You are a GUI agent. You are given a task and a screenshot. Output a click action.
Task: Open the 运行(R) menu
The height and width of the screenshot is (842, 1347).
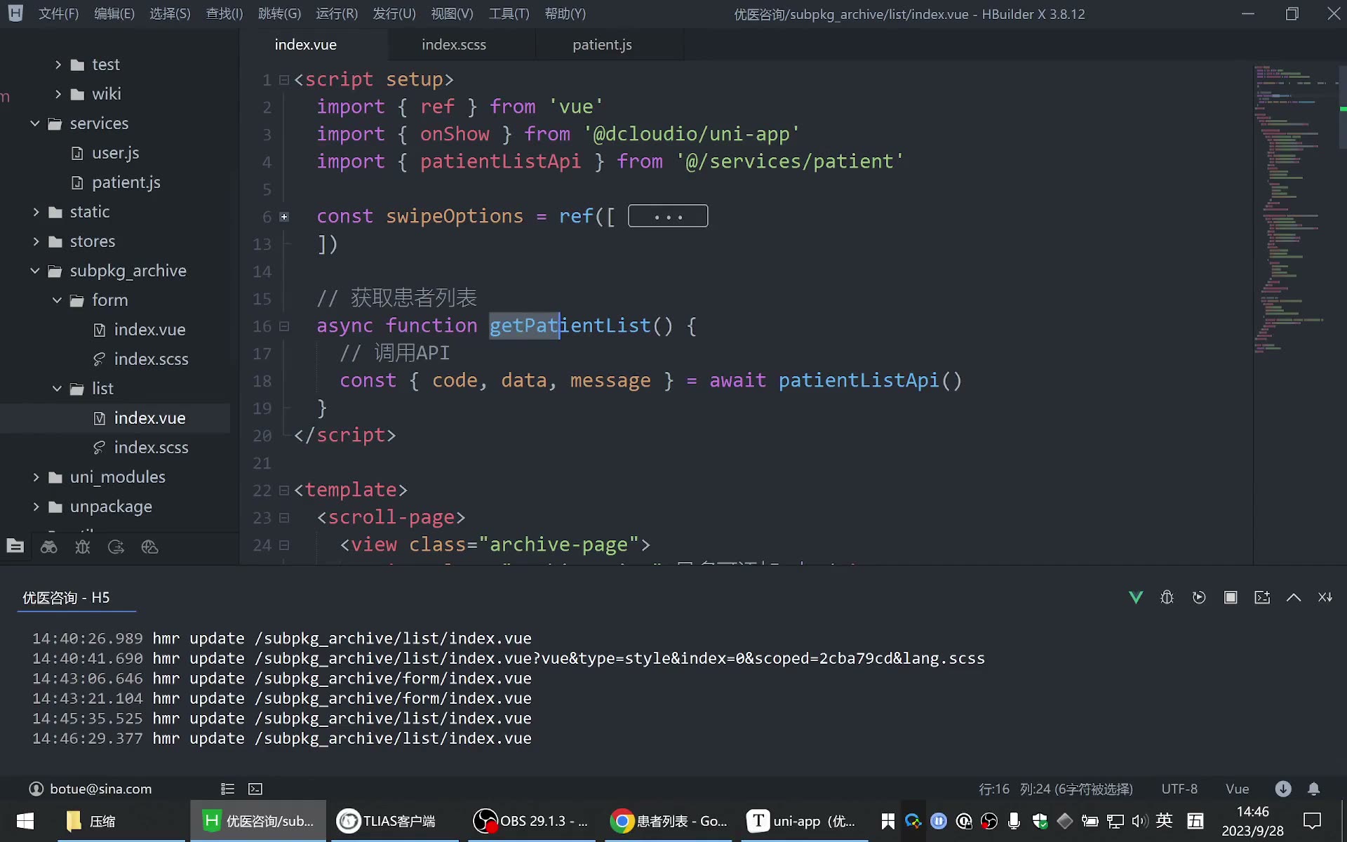337,13
